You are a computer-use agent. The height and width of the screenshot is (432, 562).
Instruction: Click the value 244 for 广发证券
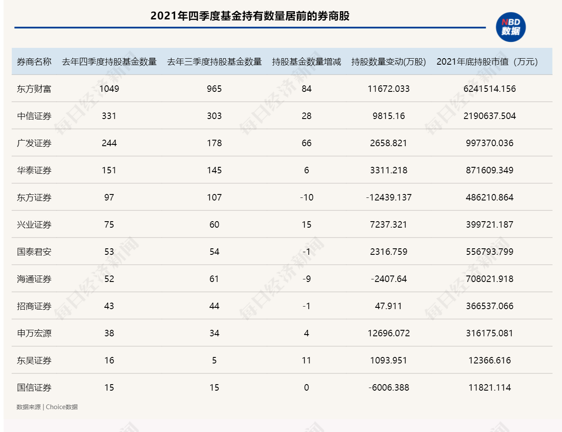pyautogui.click(x=109, y=143)
